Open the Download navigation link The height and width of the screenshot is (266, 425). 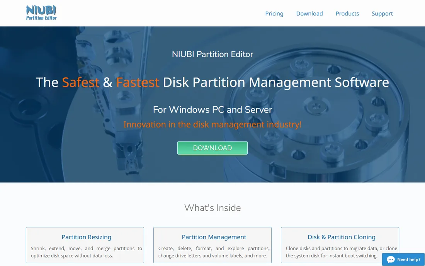point(309,14)
